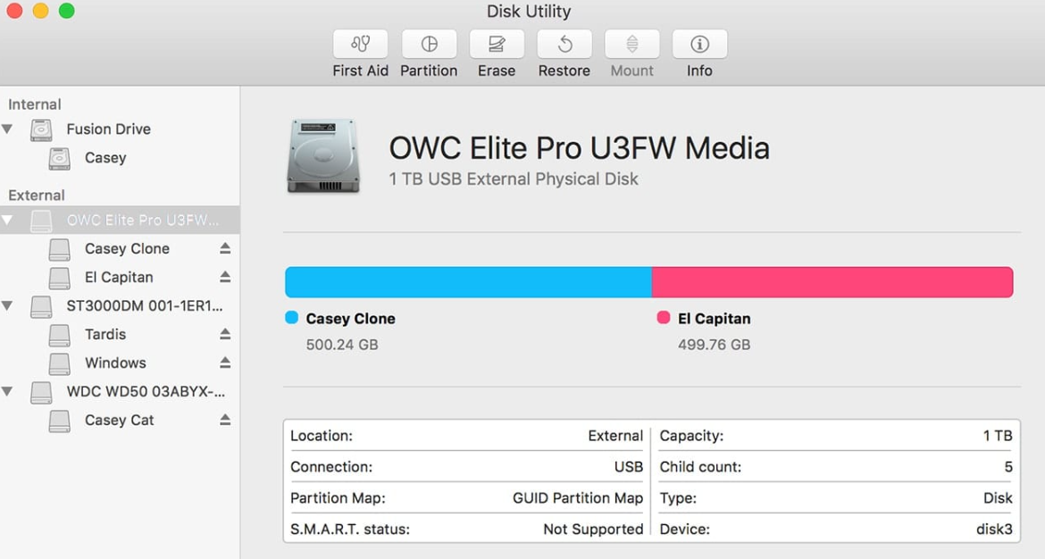The image size is (1045, 559).
Task: Eject the Casey Cat volume
Action: click(225, 420)
